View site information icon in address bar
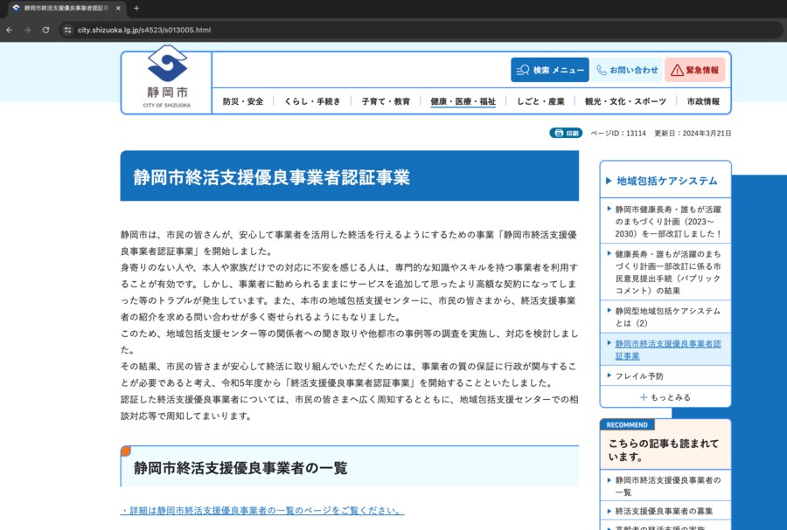The height and width of the screenshot is (530, 787). [66, 30]
